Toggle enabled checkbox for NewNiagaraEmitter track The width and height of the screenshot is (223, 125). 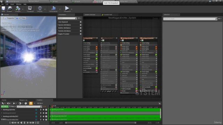46,110
